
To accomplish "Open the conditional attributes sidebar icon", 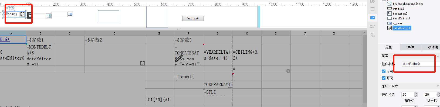I will coord(373,26).
